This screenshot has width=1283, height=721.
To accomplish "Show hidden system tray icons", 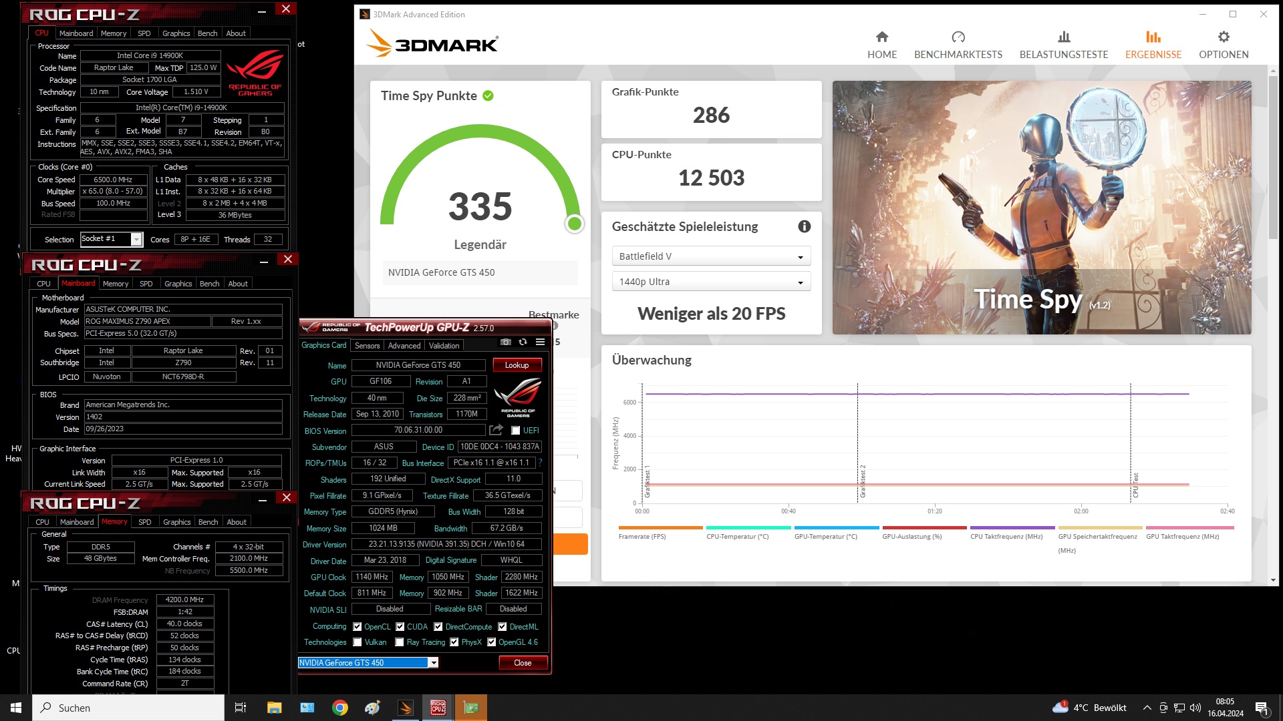I will (1147, 708).
